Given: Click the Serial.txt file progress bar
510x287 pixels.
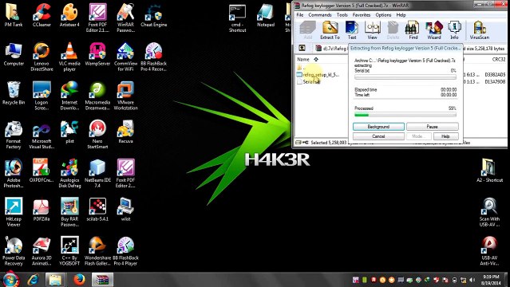Looking at the screenshot, I should click(x=405, y=77).
